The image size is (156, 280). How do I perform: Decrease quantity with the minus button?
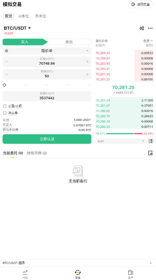[x=6, y=74]
